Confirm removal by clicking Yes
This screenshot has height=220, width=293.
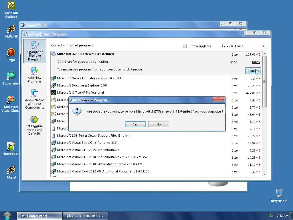135,124
